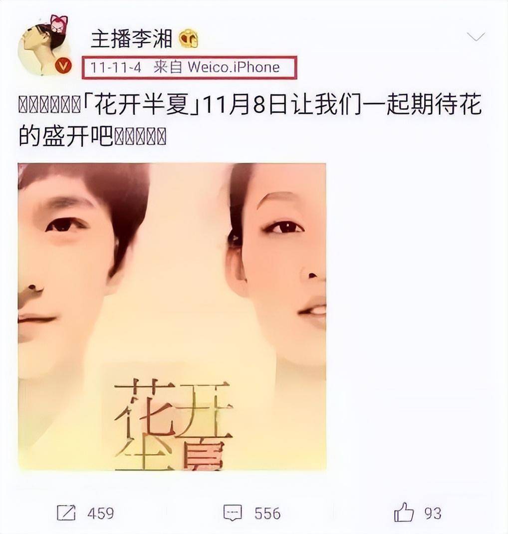Open comments via speech bubble icon
508x534 pixels.
pyautogui.click(x=233, y=513)
